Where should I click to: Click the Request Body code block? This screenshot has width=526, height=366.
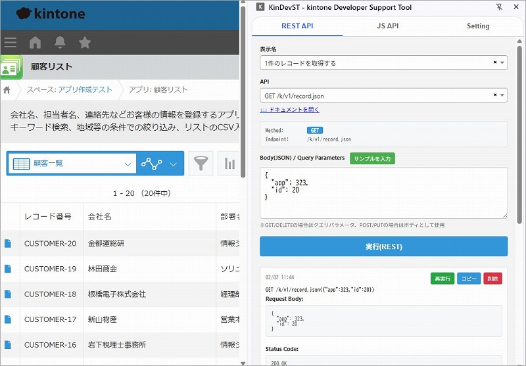click(x=383, y=321)
